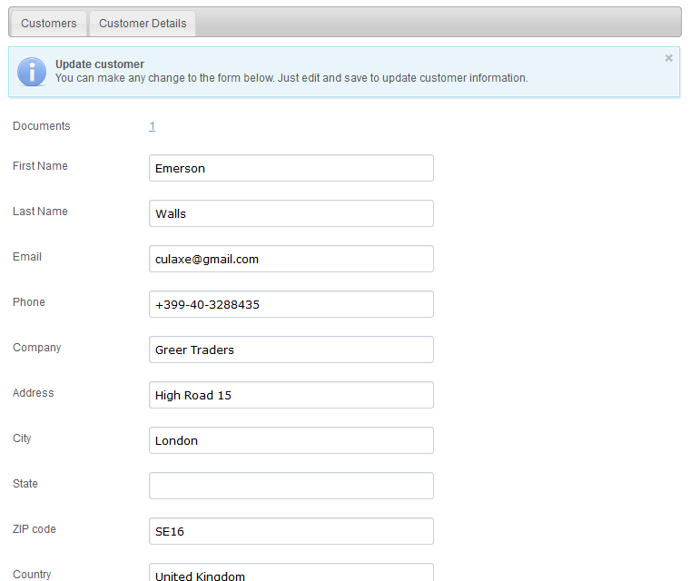This screenshot has width=690, height=581.
Task: Edit the Last Name field Walls
Action: pos(291,213)
